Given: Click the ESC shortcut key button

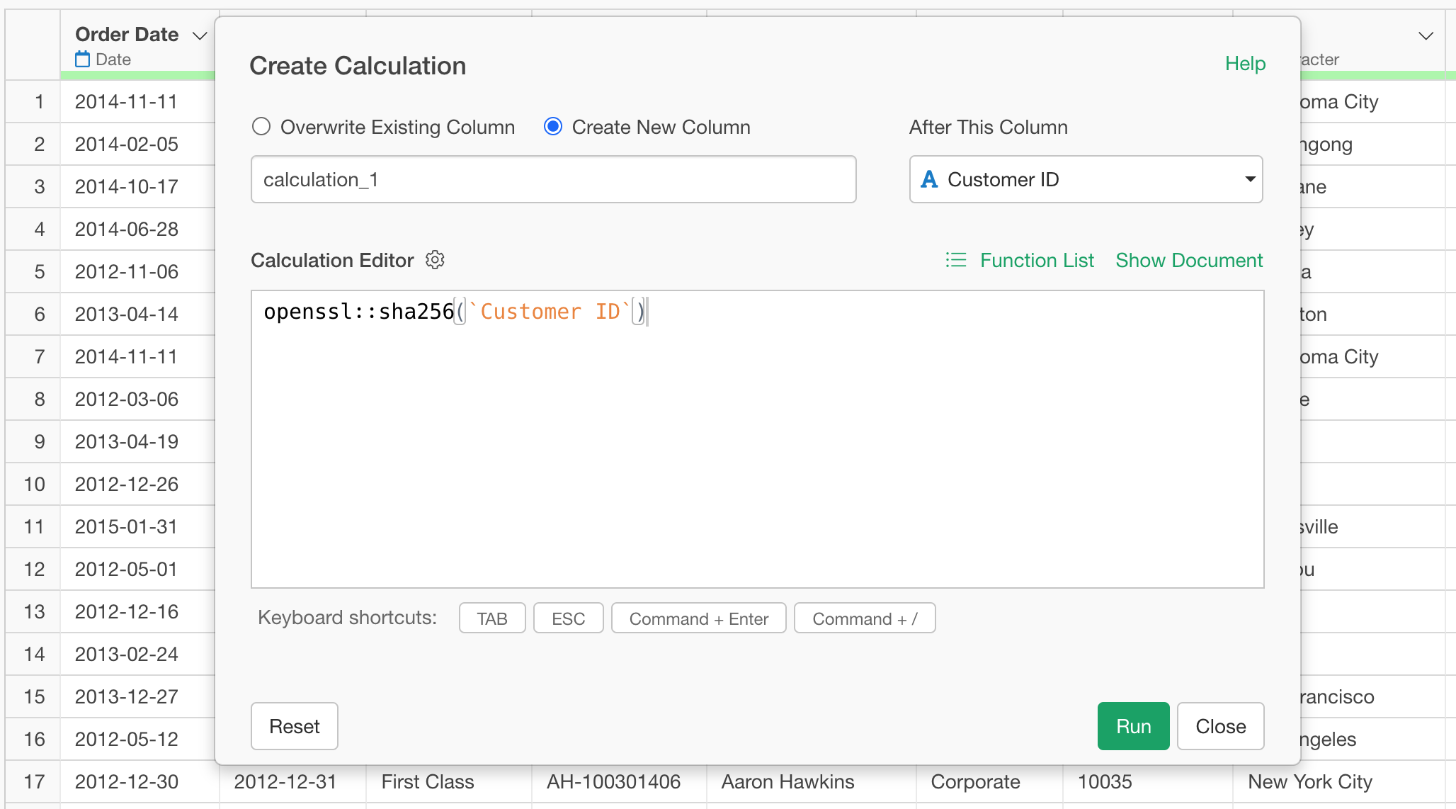Looking at the screenshot, I should coord(568,618).
